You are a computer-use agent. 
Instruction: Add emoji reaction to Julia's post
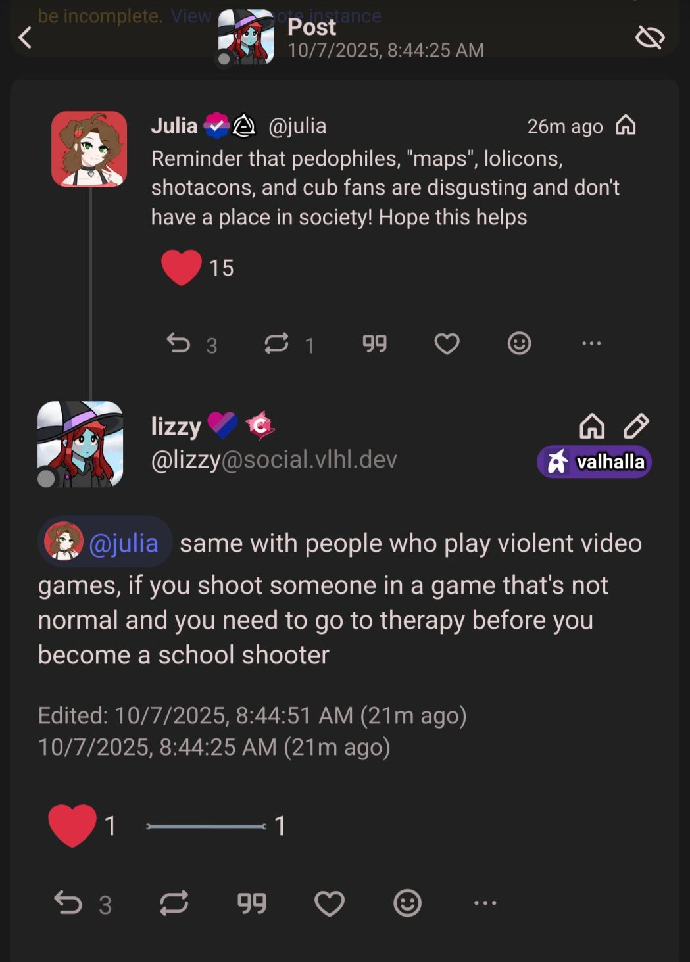click(x=519, y=343)
